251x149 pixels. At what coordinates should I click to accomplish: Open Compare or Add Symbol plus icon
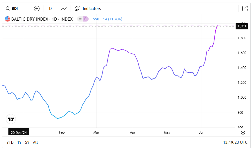point(37,8)
